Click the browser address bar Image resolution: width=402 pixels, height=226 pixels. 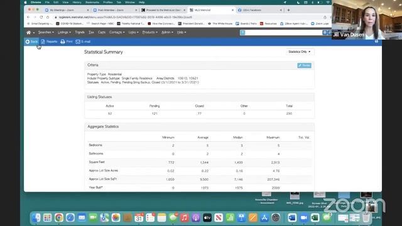pyautogui.click(x=188, y=17)
